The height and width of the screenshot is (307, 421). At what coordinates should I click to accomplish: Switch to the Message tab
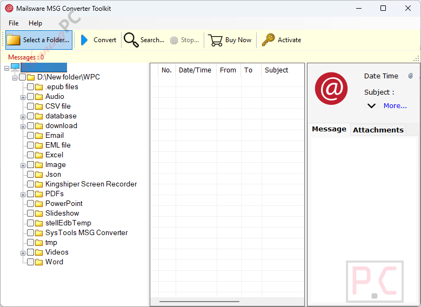point(329,129)
